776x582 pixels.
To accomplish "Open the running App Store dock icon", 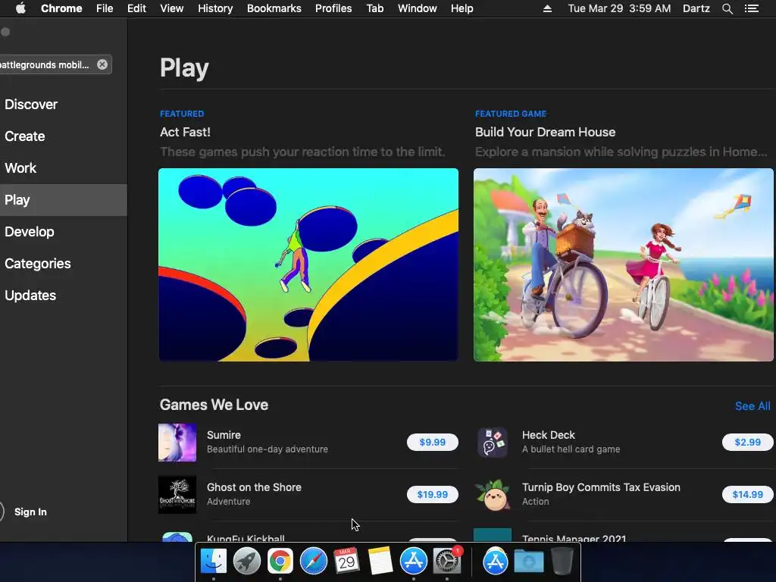I will click(413, 561).
